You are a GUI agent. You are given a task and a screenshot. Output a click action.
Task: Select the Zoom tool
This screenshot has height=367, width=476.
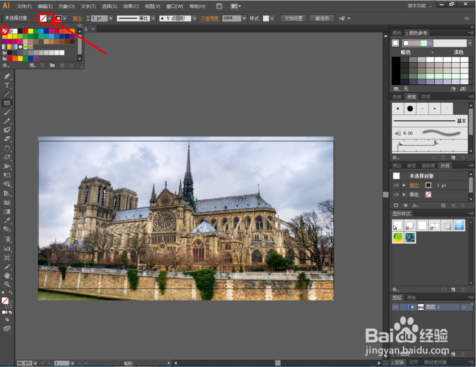pos(7,285)
